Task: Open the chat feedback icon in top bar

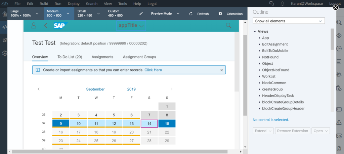Action: [272, 3]
